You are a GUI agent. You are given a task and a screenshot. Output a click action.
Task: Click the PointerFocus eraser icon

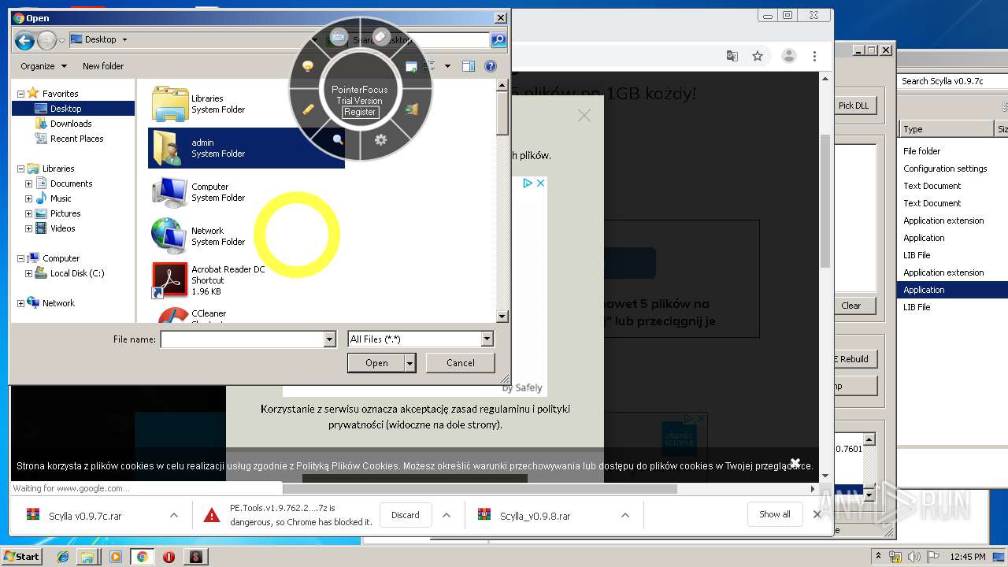coord(381,36)
